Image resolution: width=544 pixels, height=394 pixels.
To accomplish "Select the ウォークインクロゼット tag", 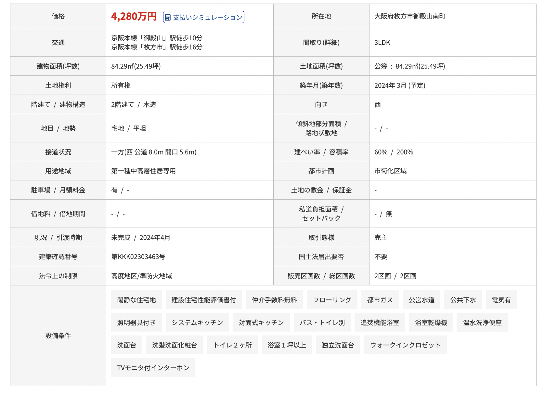I will [405, 345].
